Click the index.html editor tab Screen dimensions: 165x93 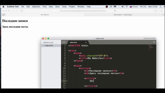pos(73,42)
